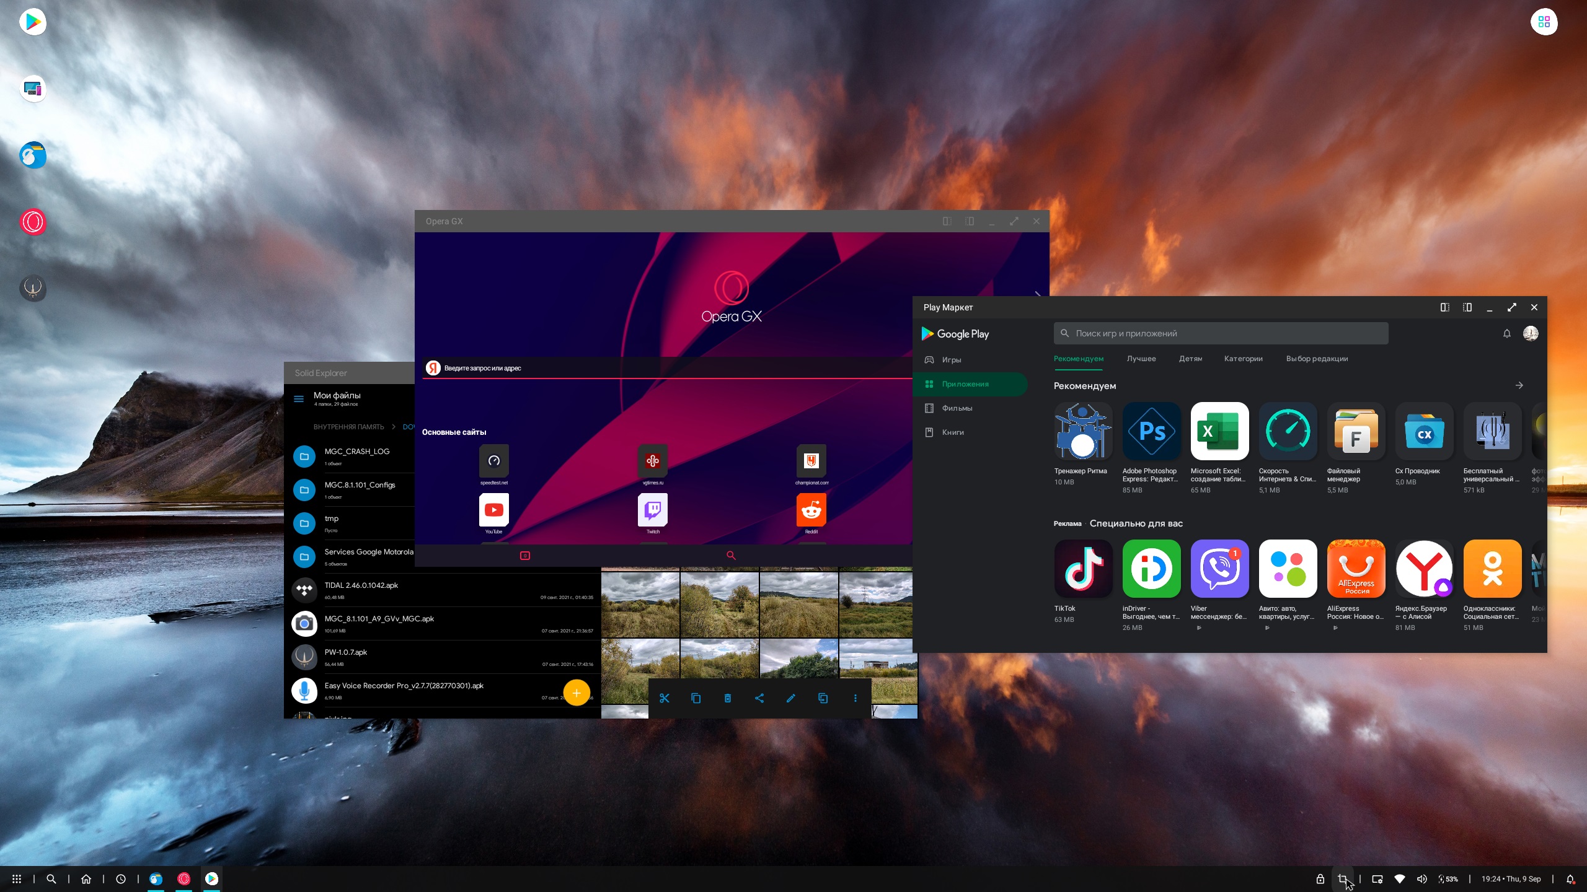Click the taskbar search icon
This screenshot has height=892, width=1587.
tap(51, 879)
